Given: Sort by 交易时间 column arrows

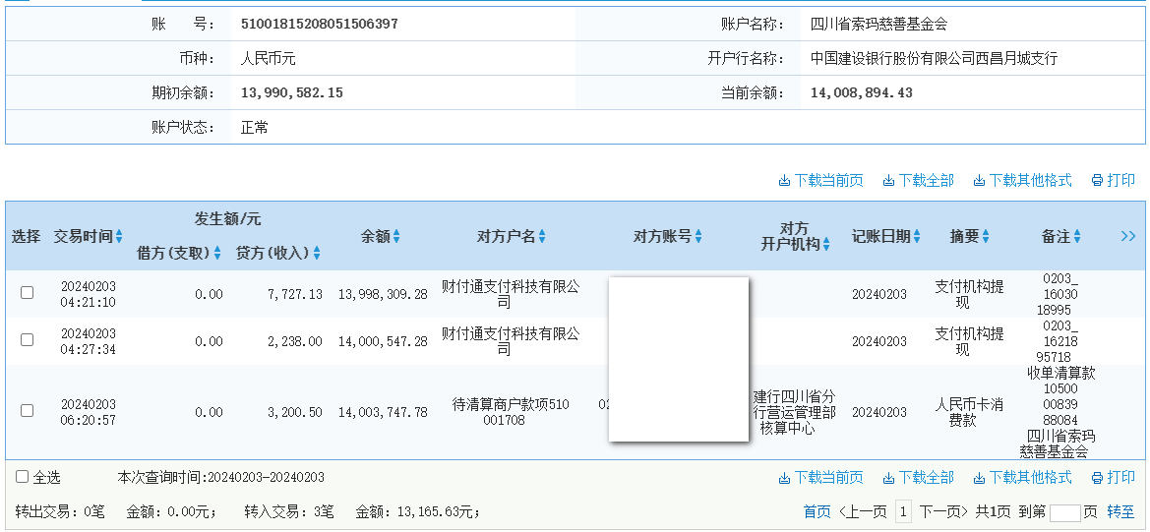Looking at the screenshot, I should [119, 237].
